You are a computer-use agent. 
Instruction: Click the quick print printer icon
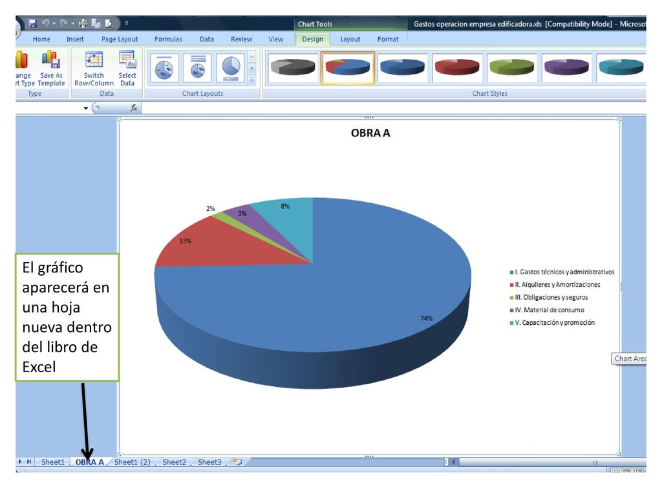point(83,23)
